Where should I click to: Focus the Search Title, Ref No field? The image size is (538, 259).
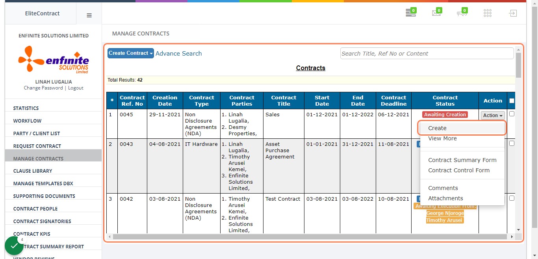pos(427,53)
